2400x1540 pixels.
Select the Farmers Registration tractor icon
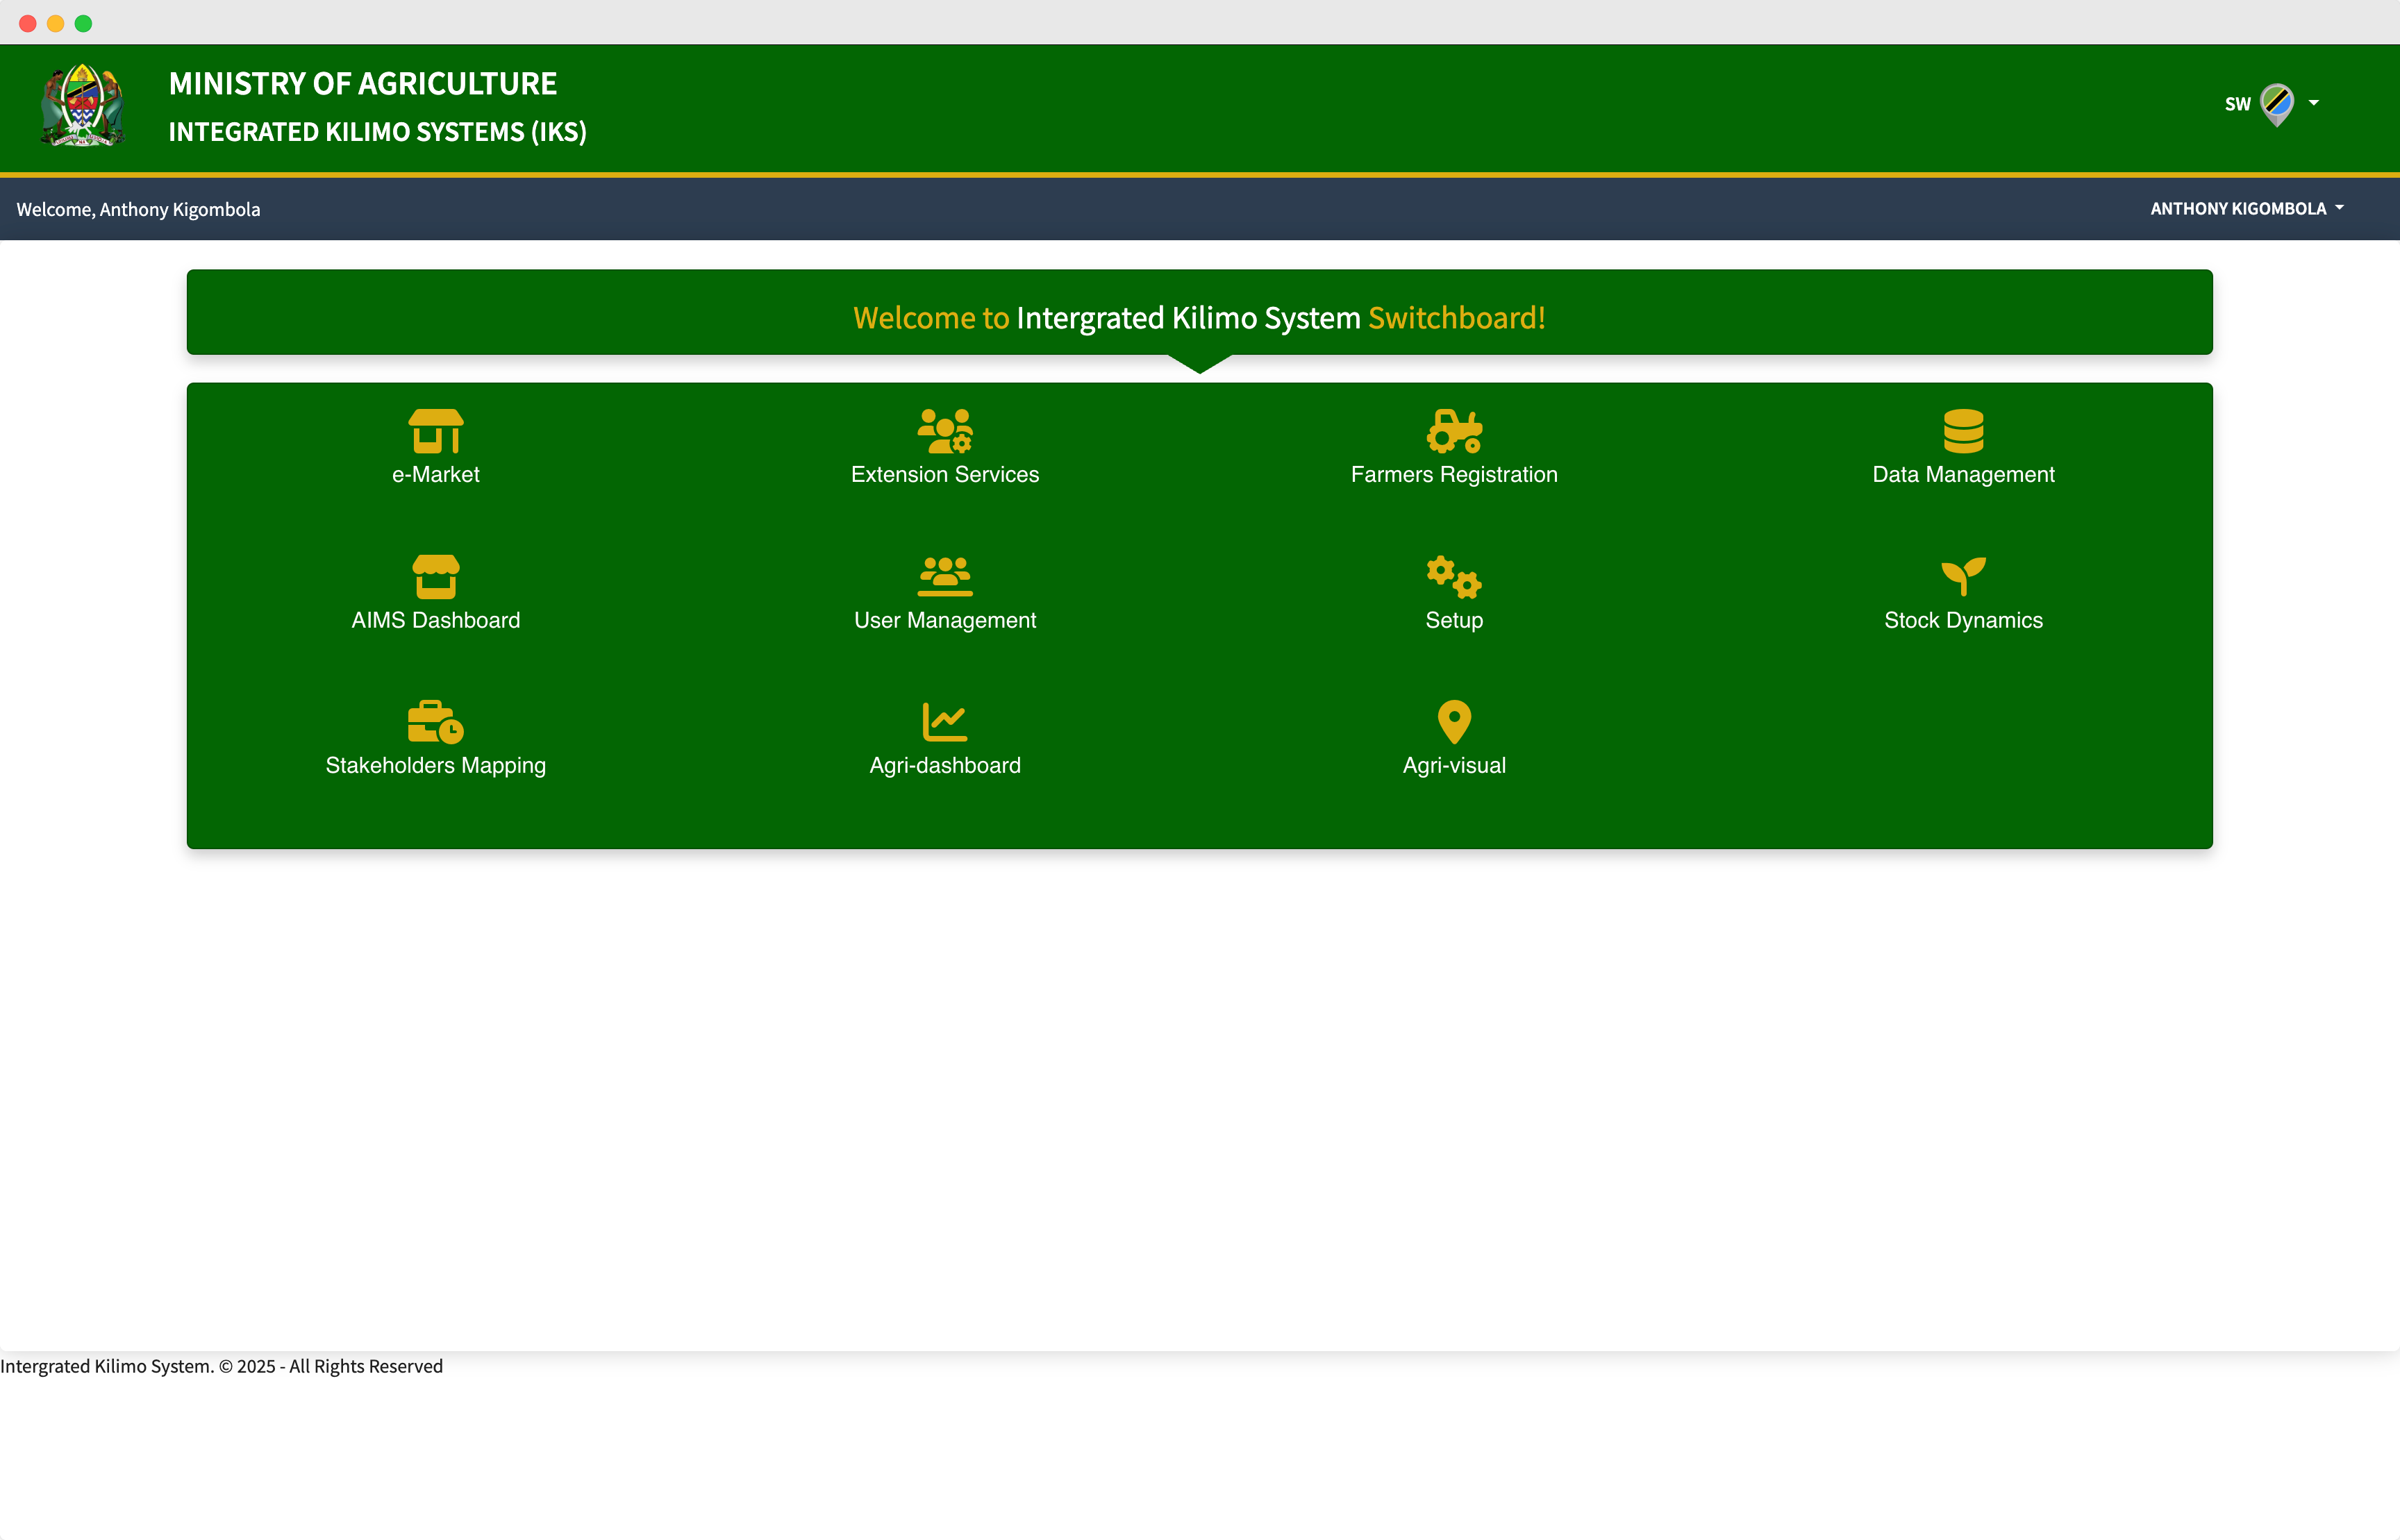coord(1454,431)
